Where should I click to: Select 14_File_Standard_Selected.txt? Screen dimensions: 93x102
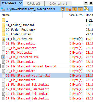pos(27,98)
